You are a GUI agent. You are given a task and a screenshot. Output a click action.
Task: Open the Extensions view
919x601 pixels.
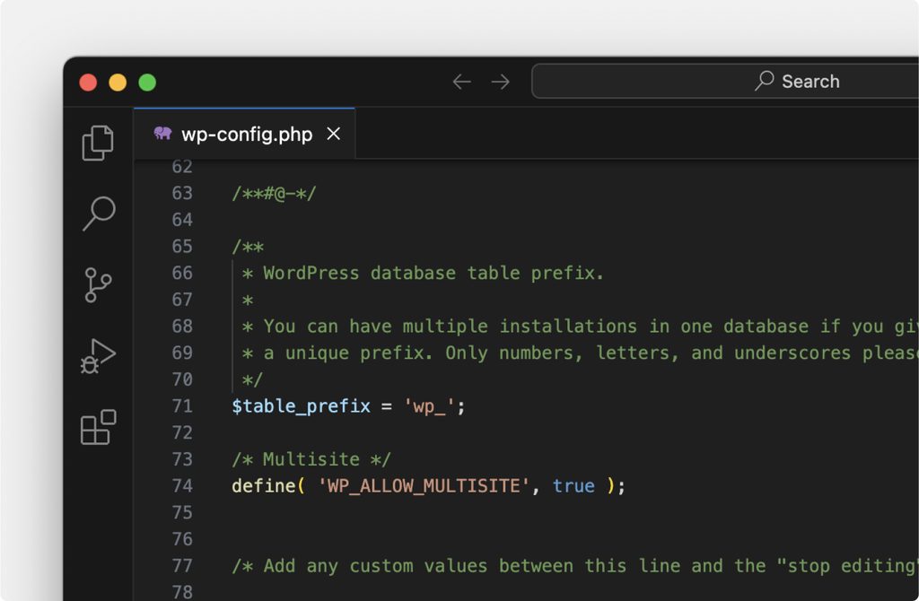pos(98,427)
